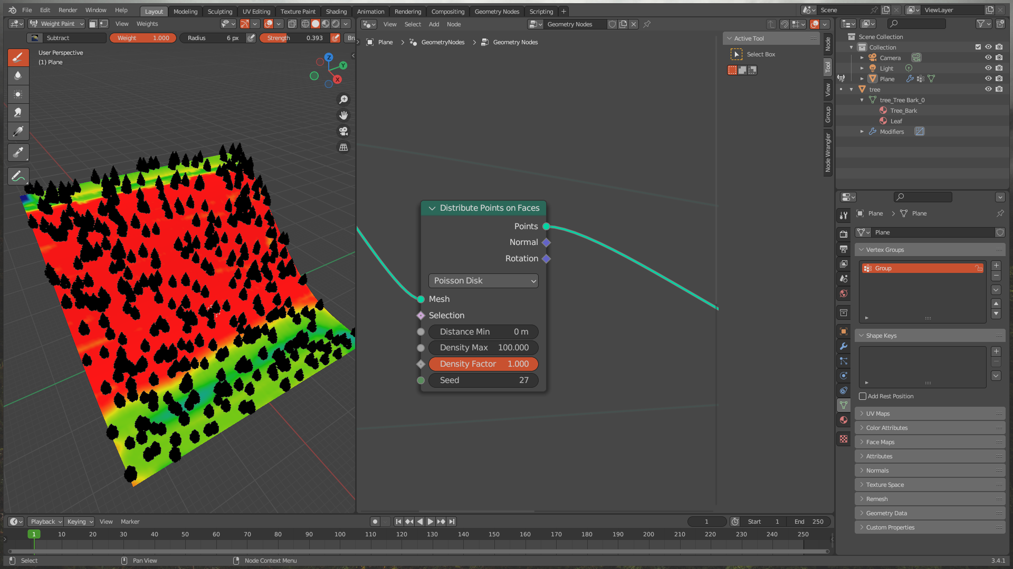Click the Density Max value field

pos(483,348)
